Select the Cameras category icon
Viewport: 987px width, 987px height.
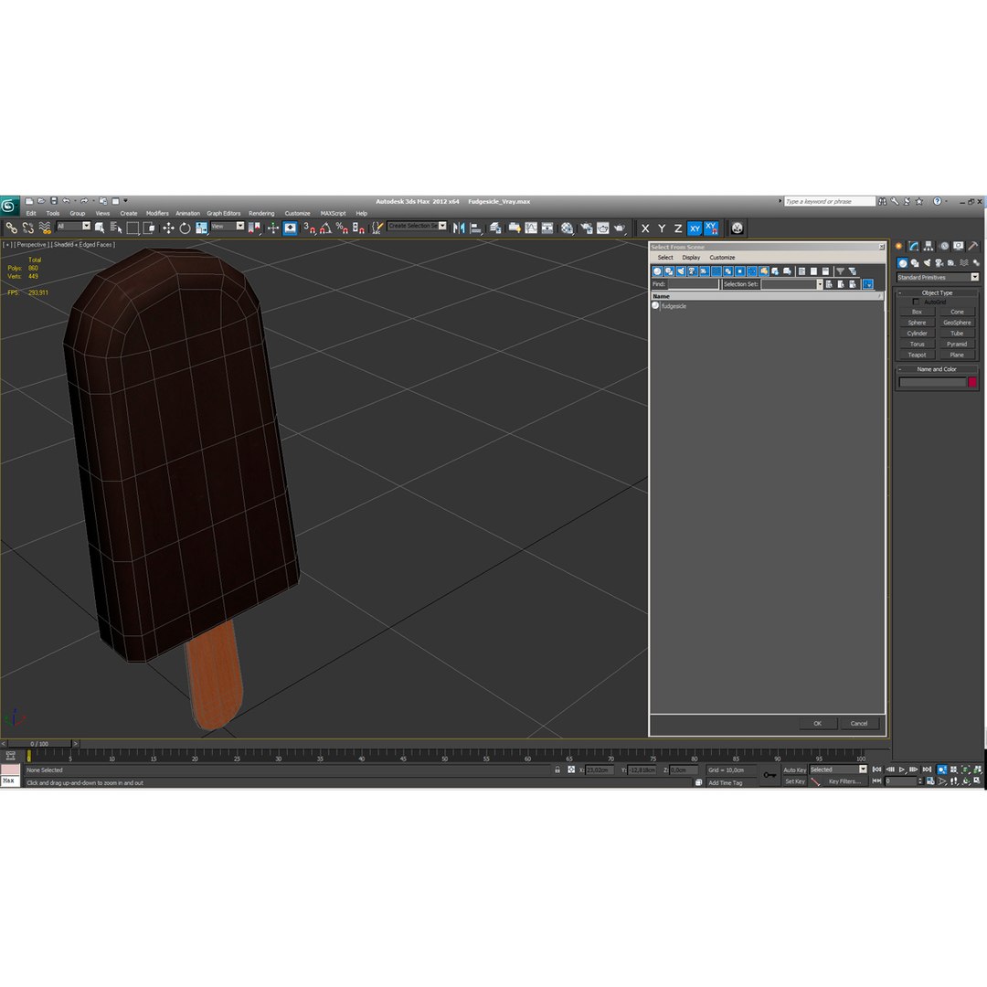click(x=939, y=263)
